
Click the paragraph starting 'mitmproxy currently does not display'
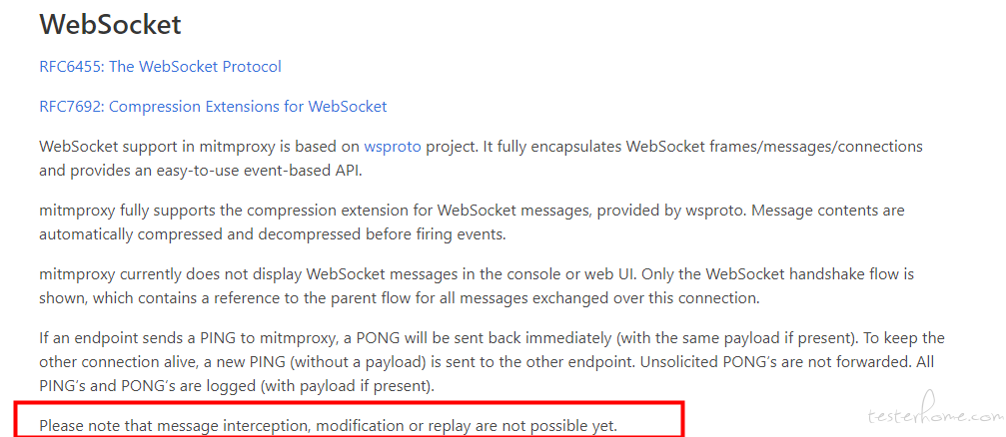pos(477,286)
